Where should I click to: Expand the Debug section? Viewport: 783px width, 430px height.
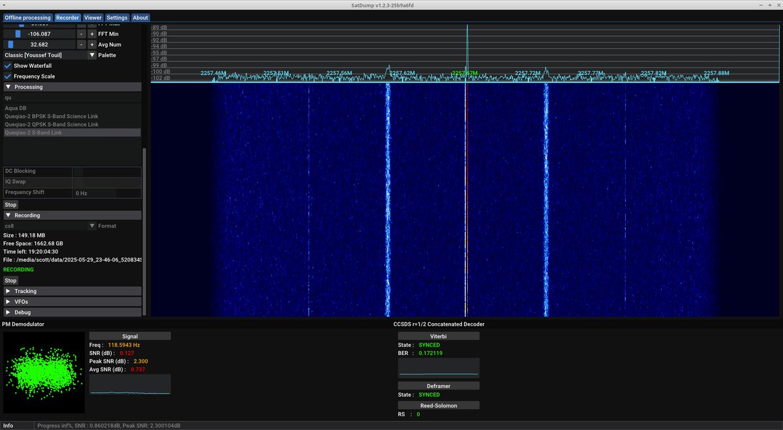[x=72, y=313]
